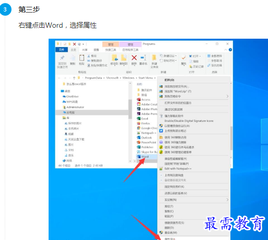This screenshot has width=268, height=240.
Task: Choose Run as administrator (A) entry
Action: 194,125
